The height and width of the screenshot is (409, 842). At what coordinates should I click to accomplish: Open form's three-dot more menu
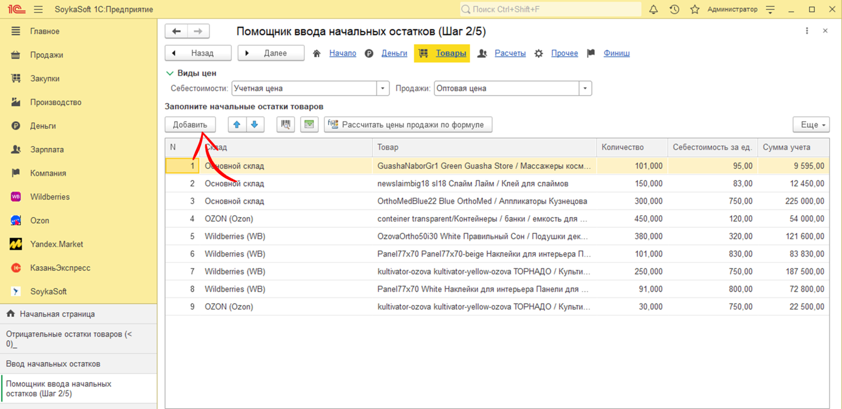pyautogui.click(x=807, y=31)
